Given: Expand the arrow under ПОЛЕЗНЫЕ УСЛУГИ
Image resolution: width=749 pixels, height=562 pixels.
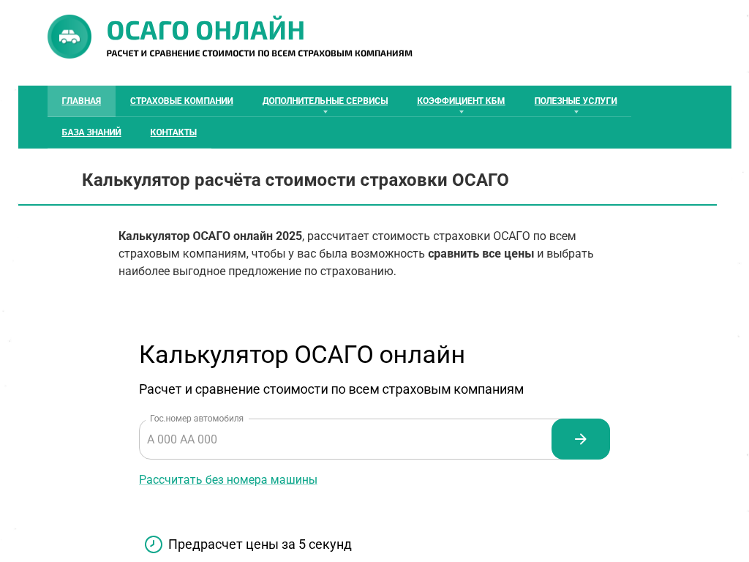Looking at the screenshot, I should 576,112.
